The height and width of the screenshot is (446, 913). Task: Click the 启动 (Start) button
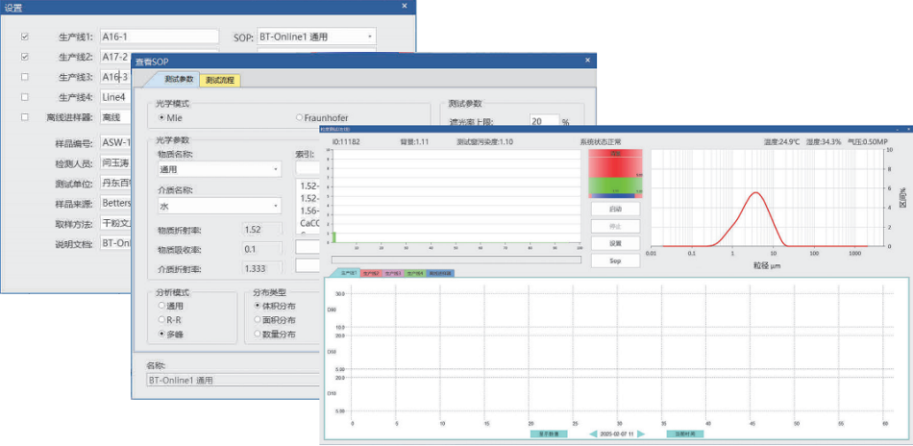615,209
